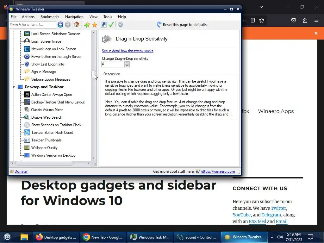Image resolution: width=324 pixels, height=243 pixels.
Task: Click Firefox reader view icon in address bar
Action: [253, 20]
